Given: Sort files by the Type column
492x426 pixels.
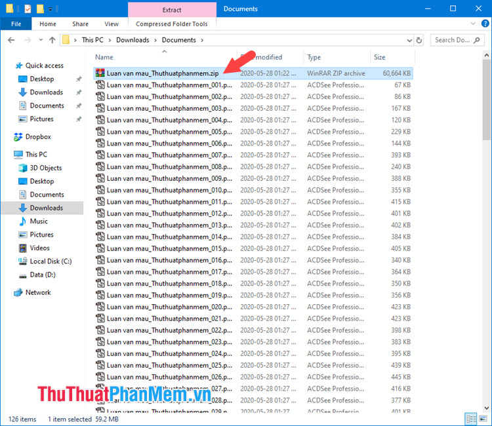Looking at the screenshot, I should coord(314,57).
